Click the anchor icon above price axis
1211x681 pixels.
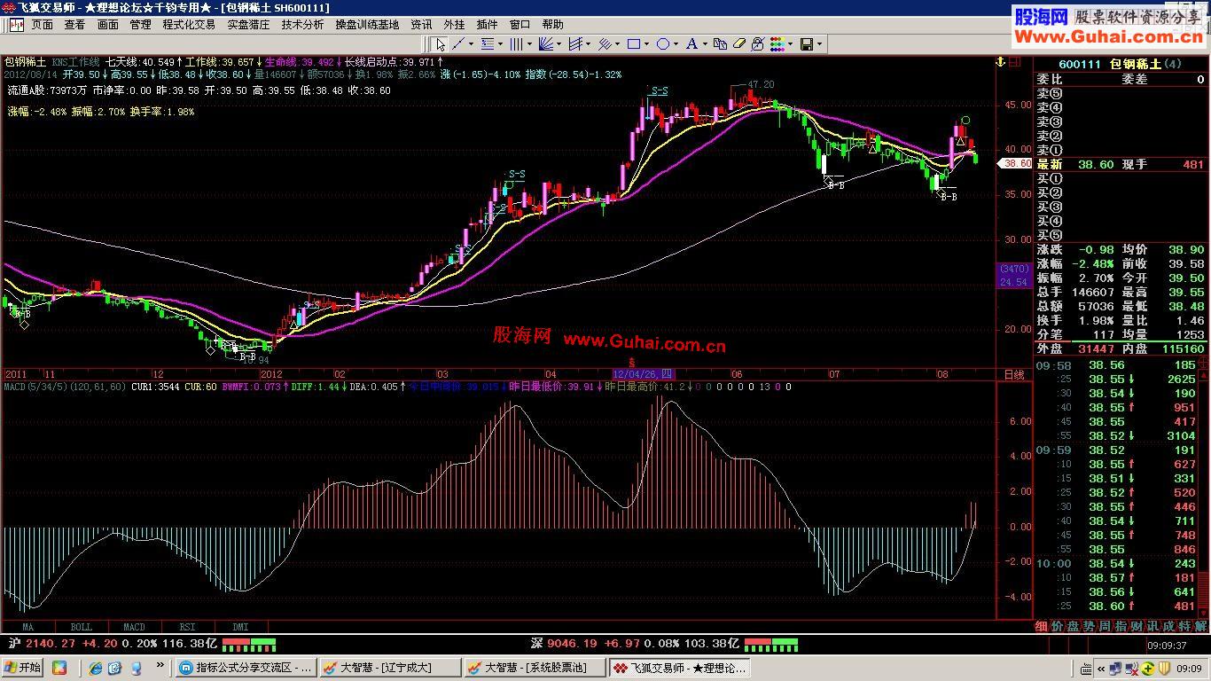click(x=1001, y=62)
